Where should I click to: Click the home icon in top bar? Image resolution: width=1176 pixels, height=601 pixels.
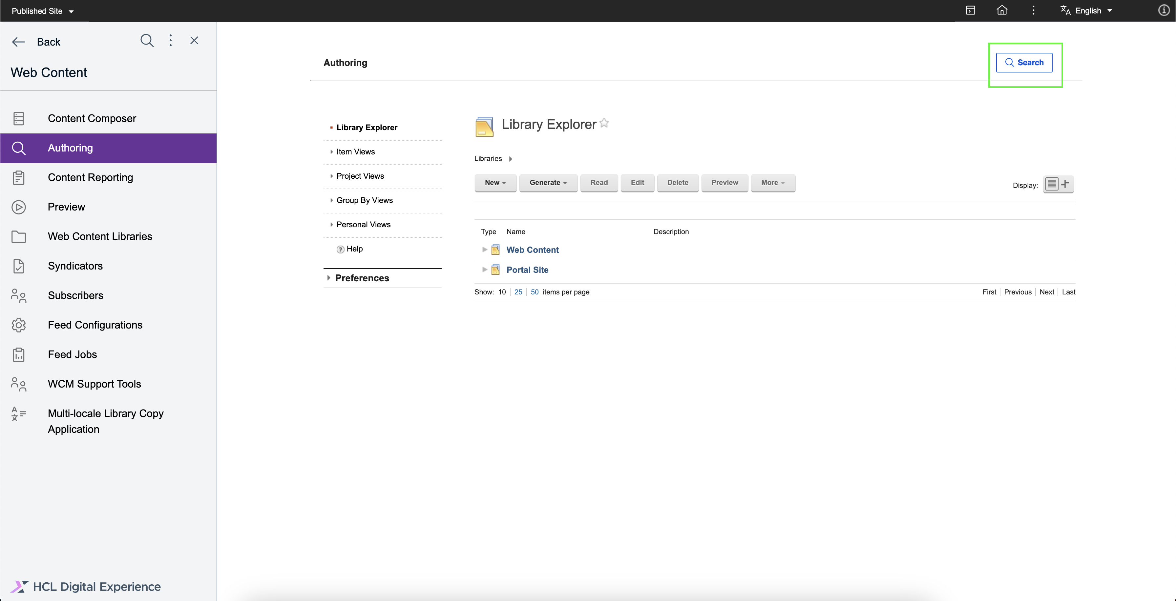(1002, 10)
